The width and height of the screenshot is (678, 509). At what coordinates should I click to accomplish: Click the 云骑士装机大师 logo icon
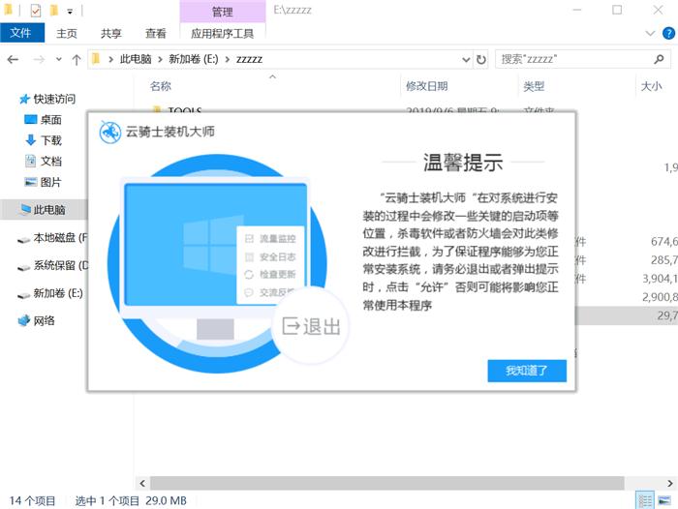[110, 132]
